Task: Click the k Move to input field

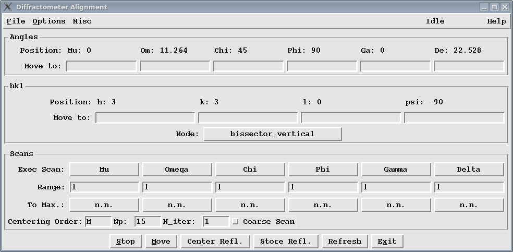Action: pos(248,118)
